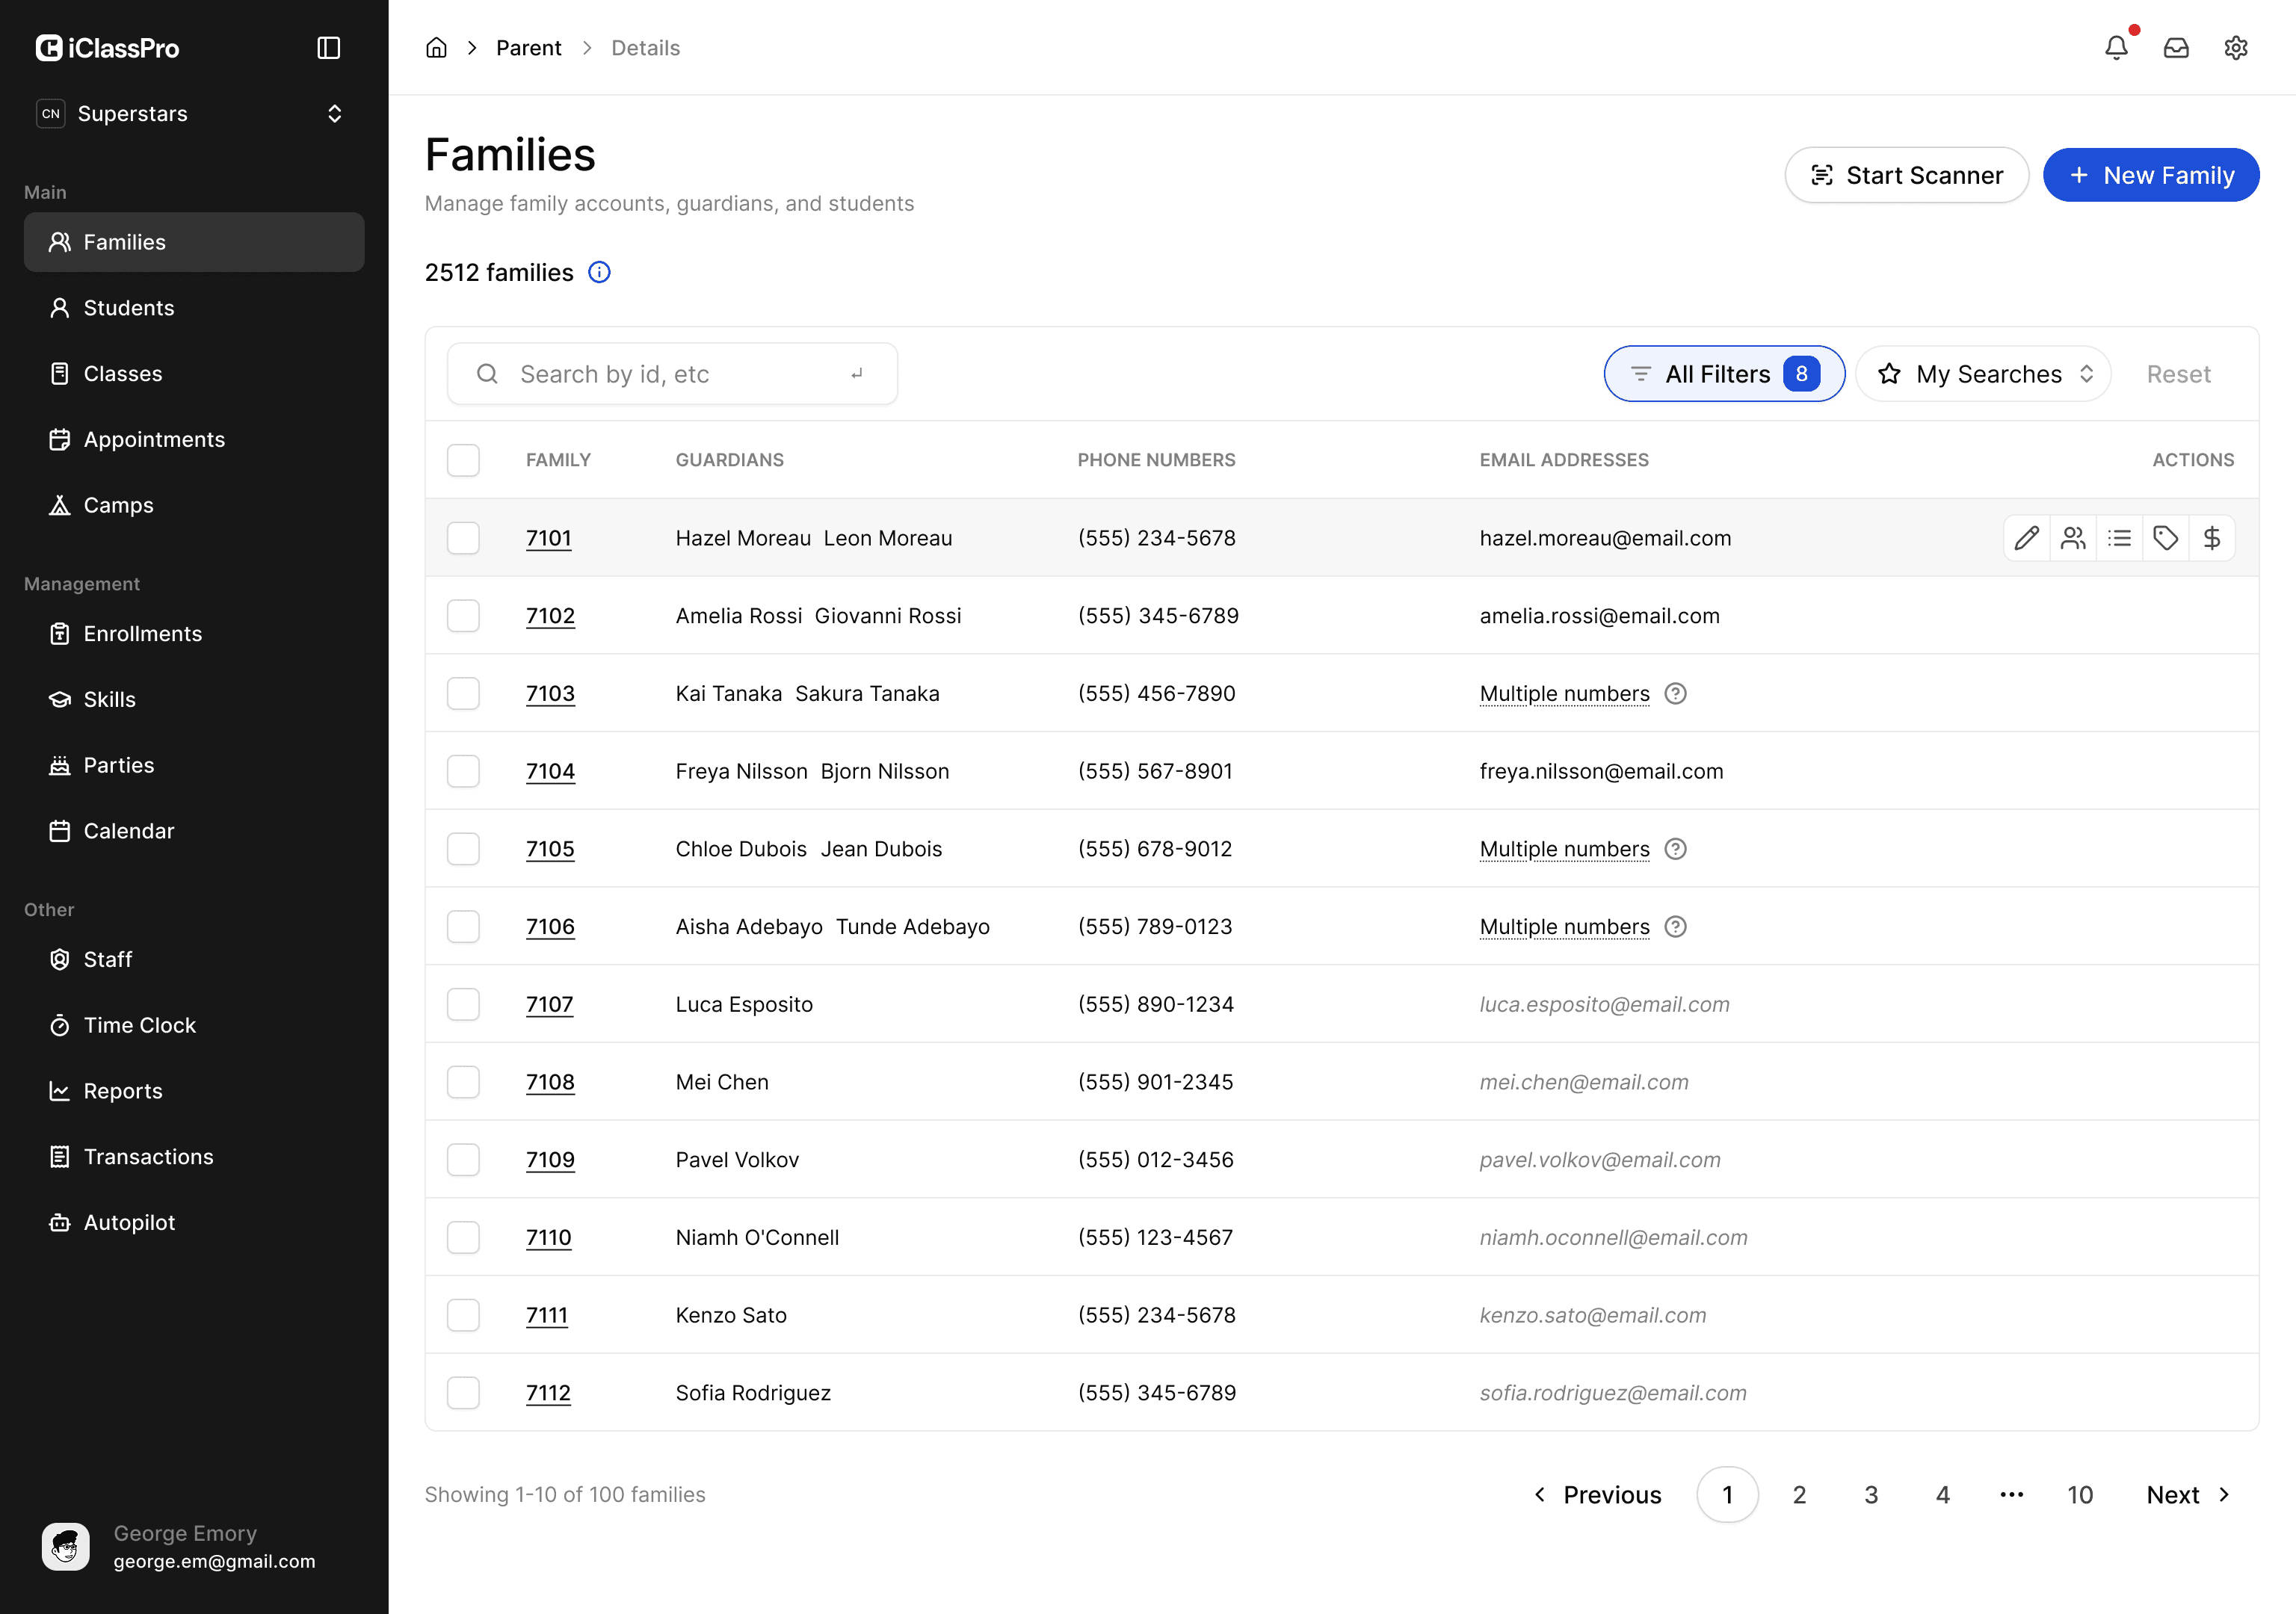2296x1614 pixels.
Task: Check the box for family 7110
Action: pyautogui.click(x=463, y=1238)
